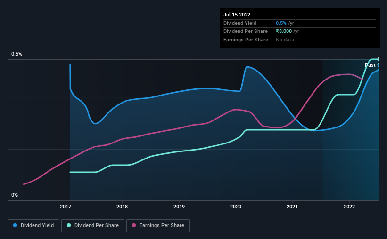387x239 pixels.
Task: Click the 0.5% y-axis label
Action: tap(17, 54)
